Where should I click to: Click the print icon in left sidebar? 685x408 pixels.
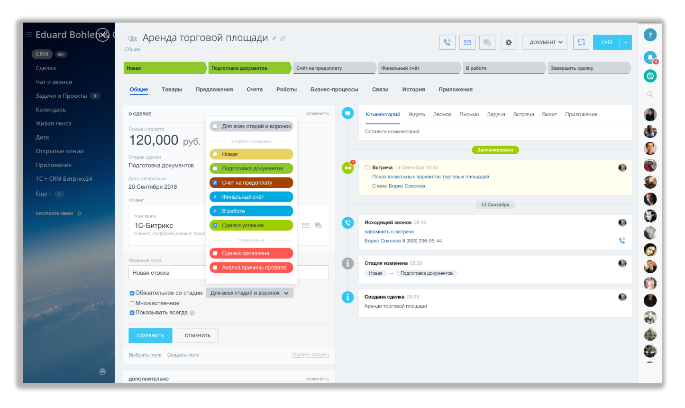[102, 371]
